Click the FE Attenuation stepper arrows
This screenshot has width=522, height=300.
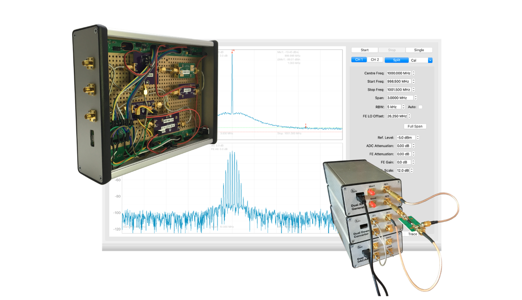pos(414,154)
